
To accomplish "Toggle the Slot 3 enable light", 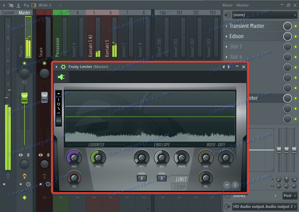I will pos(295,46).
